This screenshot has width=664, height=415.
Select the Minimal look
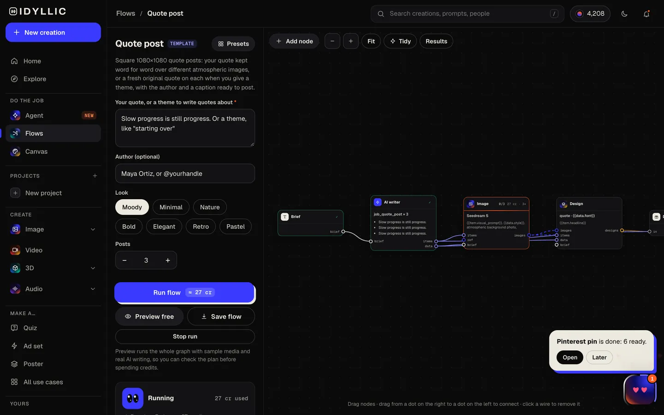[171, 207]
